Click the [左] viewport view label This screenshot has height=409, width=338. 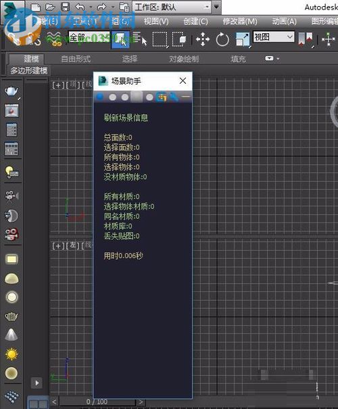(x=73, y=245)
